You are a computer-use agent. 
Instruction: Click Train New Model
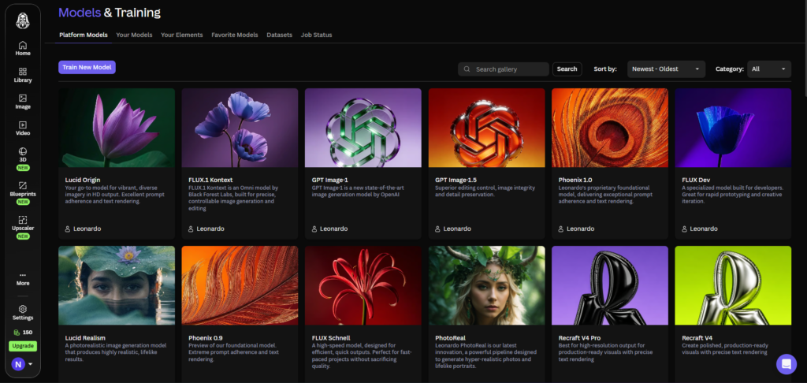pos(87,68)
